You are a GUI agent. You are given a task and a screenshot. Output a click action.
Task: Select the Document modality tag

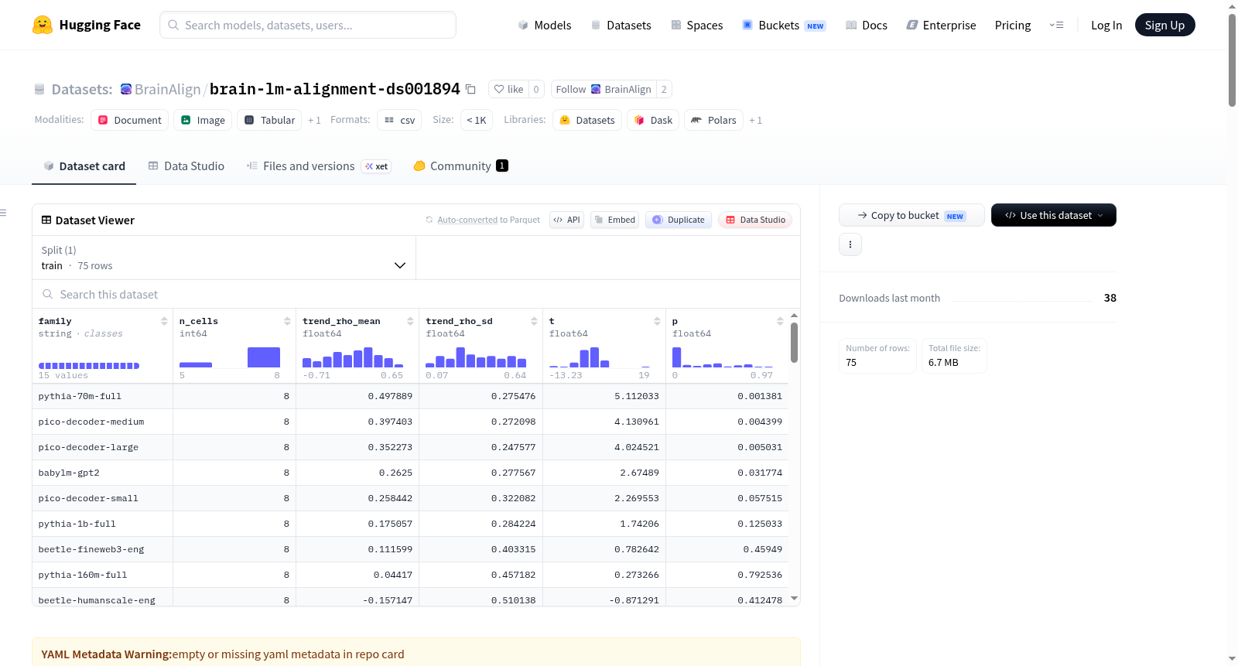[x=130, y=120]
